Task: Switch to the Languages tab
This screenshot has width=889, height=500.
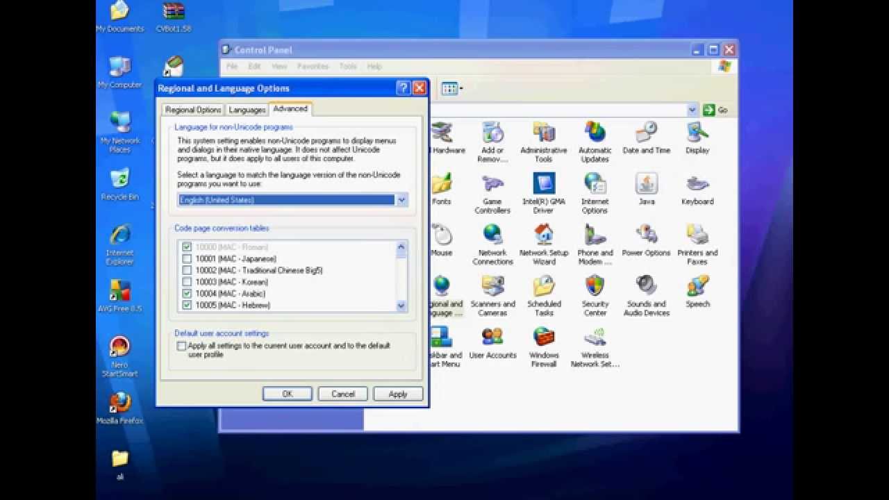Action: [247, 110]
